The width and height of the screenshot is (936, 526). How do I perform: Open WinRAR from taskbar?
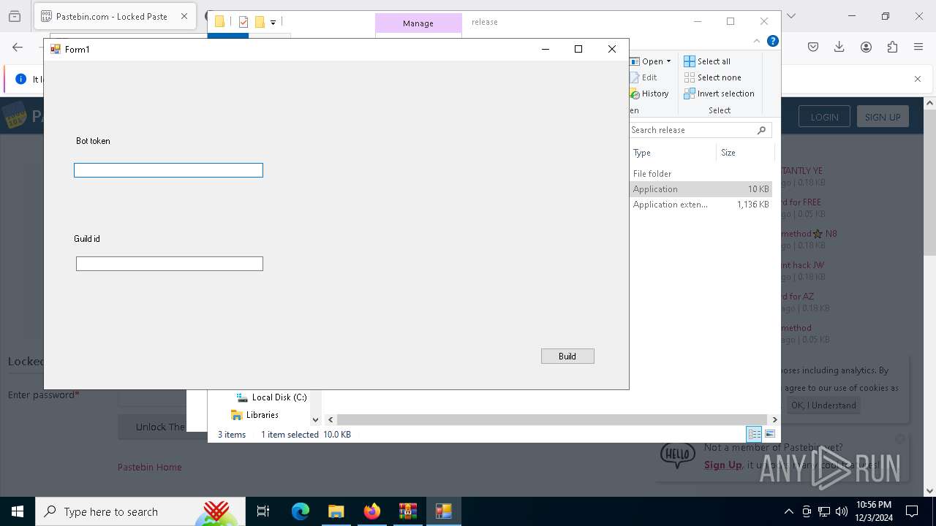point(407,511)
